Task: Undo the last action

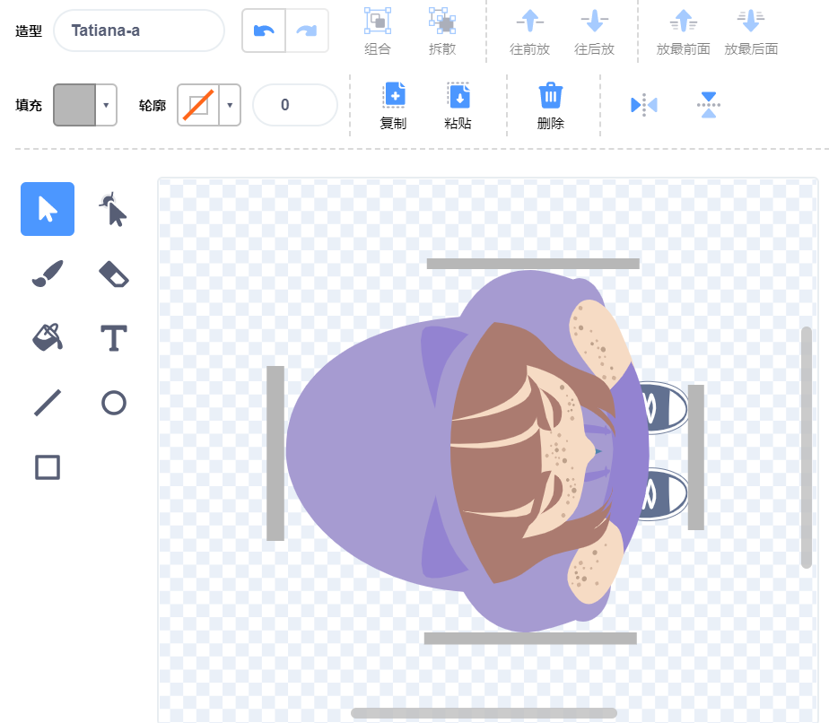Action: point(264,30)
